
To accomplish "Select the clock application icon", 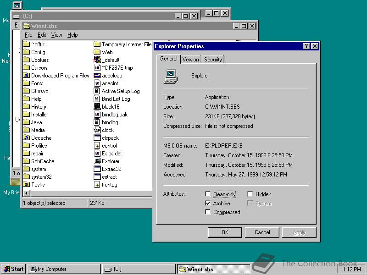I will 97,130.
